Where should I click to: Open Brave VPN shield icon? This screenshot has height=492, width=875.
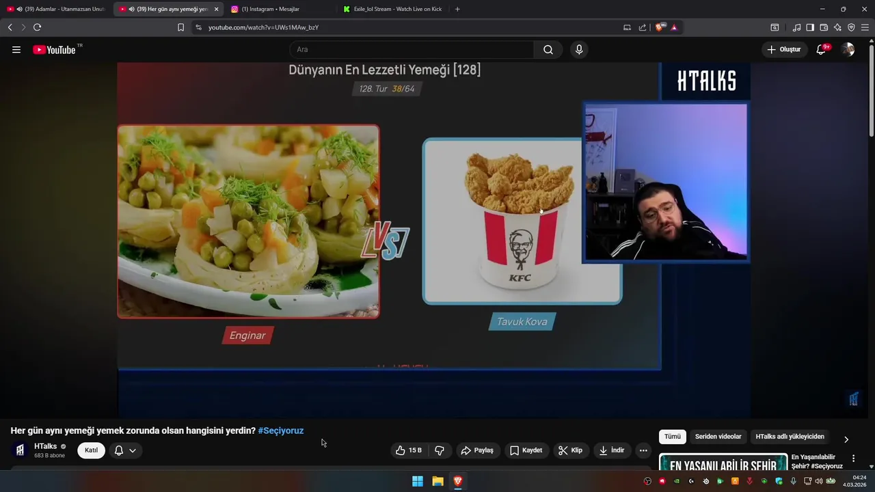(x=851, y=27)
